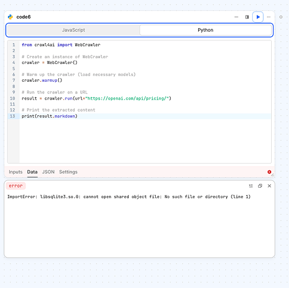The width and height of the screenshot is (289, 288).
Task: Click the red error status indicator icon
Action: coord(269,172)
